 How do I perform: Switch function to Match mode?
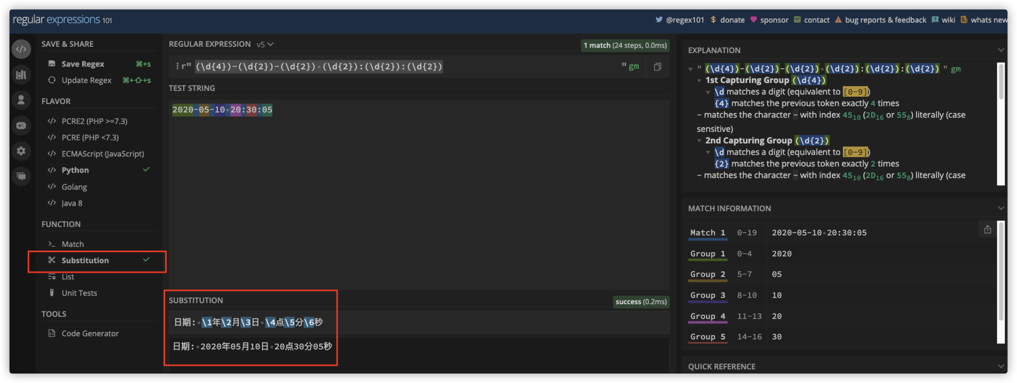[73, 244]
